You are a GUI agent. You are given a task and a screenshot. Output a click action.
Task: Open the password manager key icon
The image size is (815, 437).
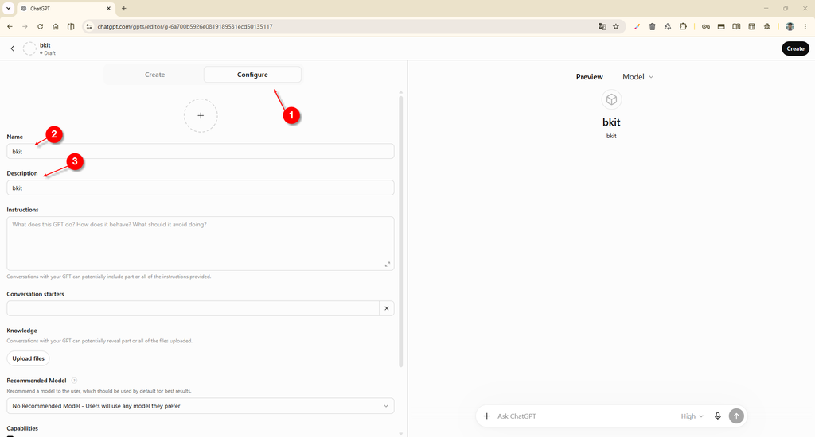pyautogui.click(x=706, y=26)
